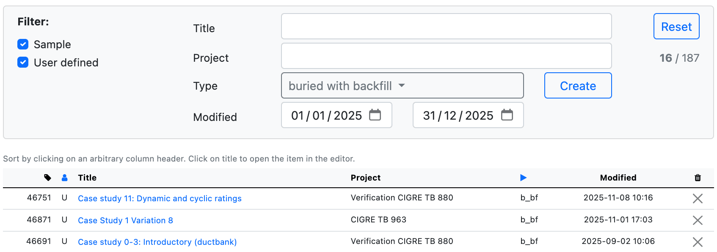Image resolution: width=717 pixels, height=252 pixels.
Task: Click the Modified end date field 31/12/2025
Action: [468, 115]
